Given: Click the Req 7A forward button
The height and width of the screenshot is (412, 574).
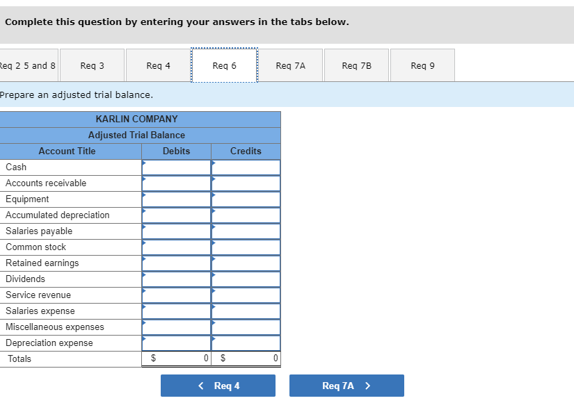Looking at the screenshot, I should coord(346,386).
